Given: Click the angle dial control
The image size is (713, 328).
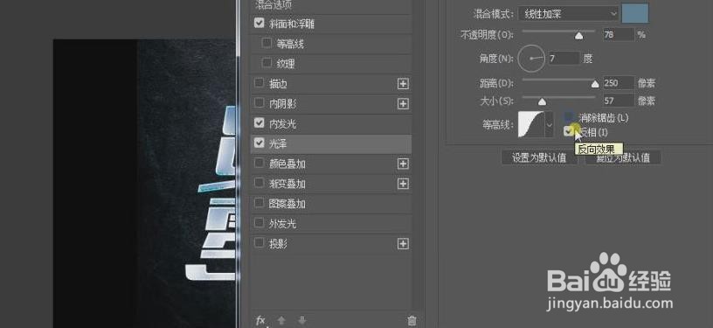Looking at the screenshot, I should 531,59.
